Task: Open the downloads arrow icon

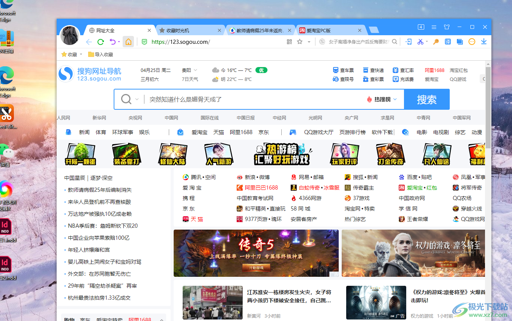Action: (484, 42)
